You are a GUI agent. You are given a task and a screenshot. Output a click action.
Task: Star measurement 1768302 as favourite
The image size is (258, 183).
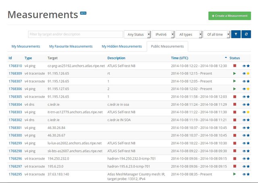[x=248, y=120]
